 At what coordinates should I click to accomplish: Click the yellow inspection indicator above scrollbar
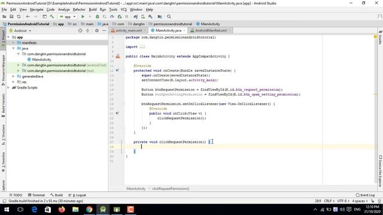375,36
